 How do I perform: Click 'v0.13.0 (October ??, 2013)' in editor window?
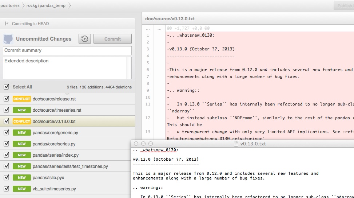click(x=166, y=159)
